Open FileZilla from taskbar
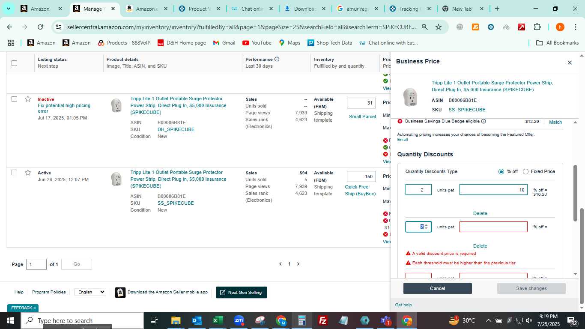The height and width of the screenshot is (329, 585). (323, 320)
